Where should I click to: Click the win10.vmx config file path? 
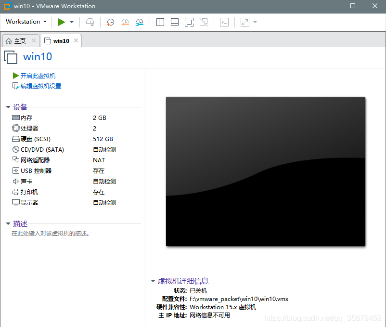pos(239,299)
